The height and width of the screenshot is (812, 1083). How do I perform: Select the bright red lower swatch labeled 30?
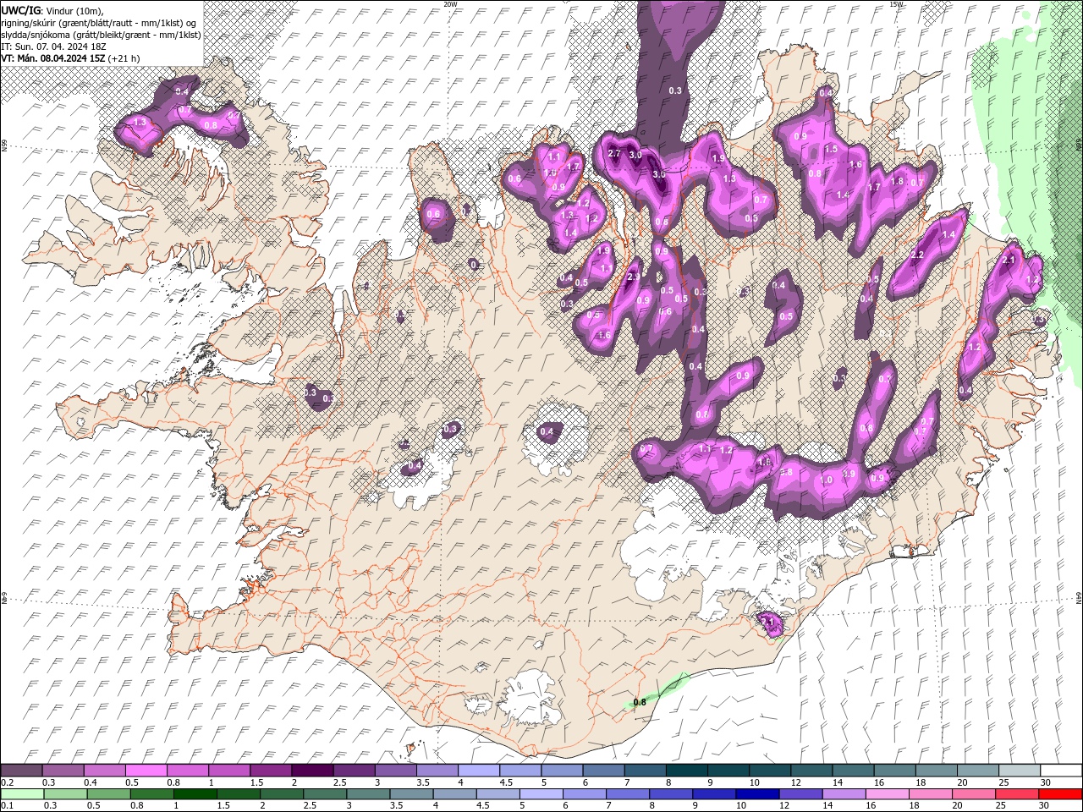(x=1061, y=794)
